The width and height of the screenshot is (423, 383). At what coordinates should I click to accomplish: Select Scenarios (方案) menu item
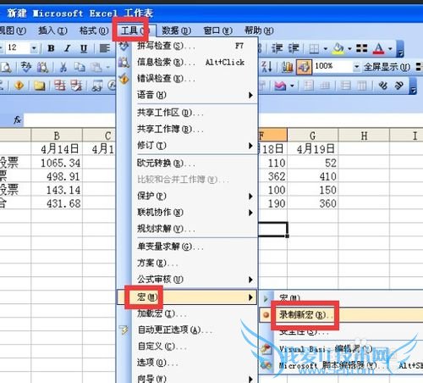[x=188, y=264]
